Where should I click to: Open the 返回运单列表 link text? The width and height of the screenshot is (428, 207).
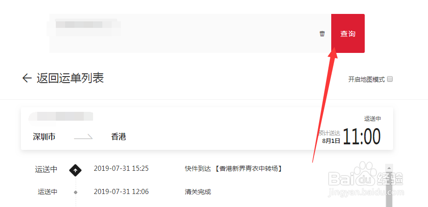pyautogui.click(x=70, y=78)
